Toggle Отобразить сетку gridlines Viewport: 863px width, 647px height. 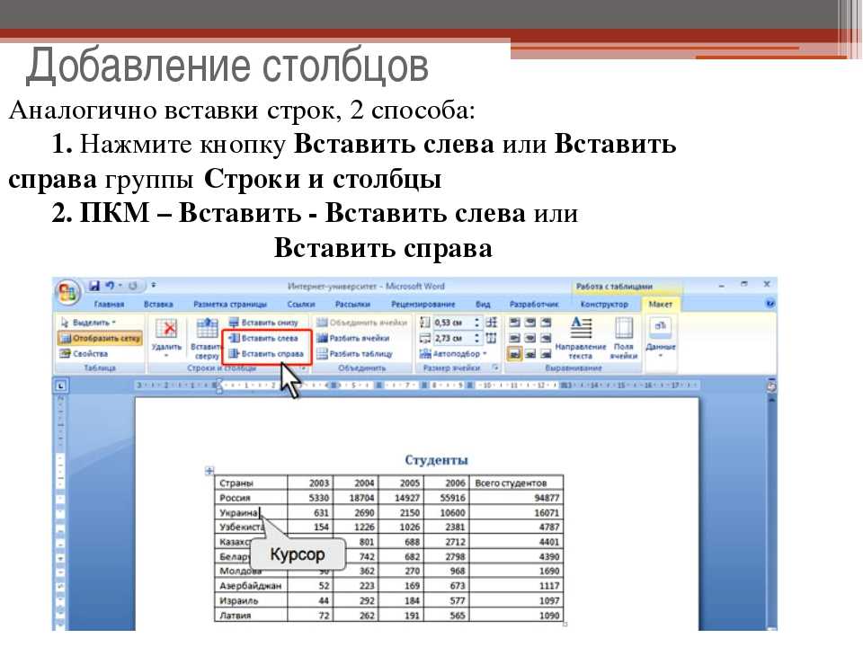pos(100,338)
